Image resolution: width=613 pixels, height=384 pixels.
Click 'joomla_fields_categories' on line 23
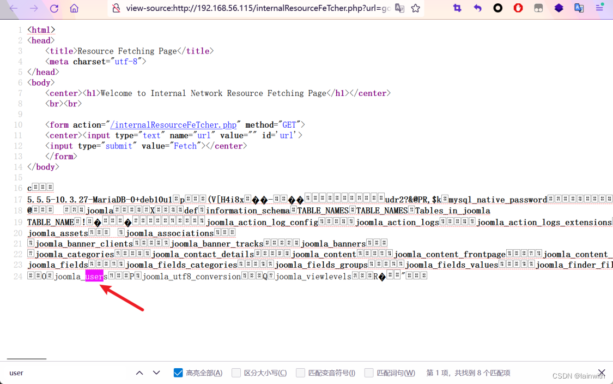click(x=181, y=265)
